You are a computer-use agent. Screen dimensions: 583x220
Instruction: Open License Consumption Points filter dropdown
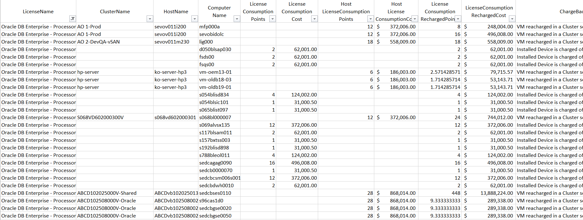[x=272, y=19]
